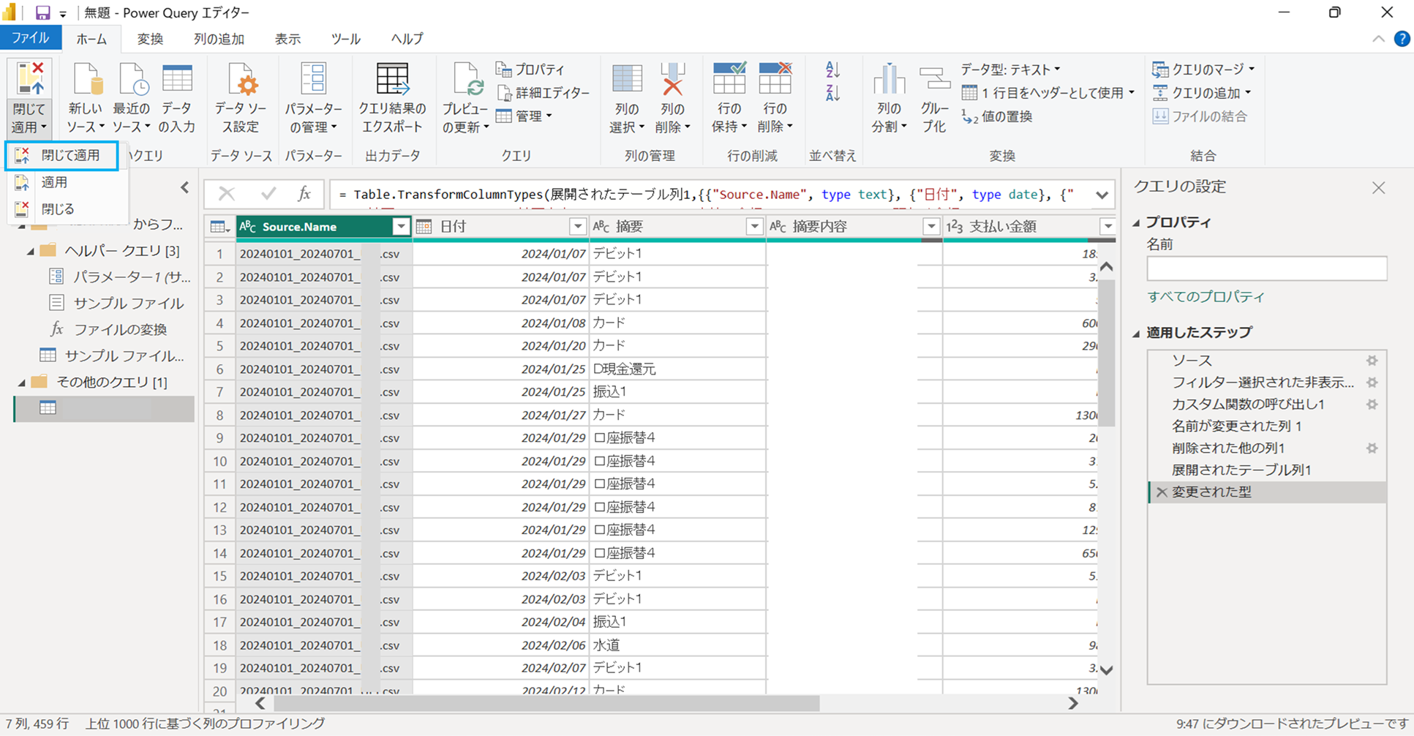
Task: Open パラメーターの管理
Action: 314,97
